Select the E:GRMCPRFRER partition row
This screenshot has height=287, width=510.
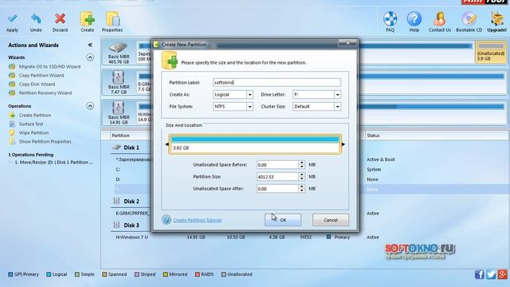(x=132, y=214)
